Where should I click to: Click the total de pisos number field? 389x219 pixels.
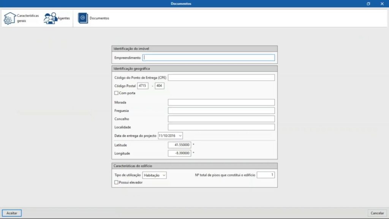tap(266, 175)
